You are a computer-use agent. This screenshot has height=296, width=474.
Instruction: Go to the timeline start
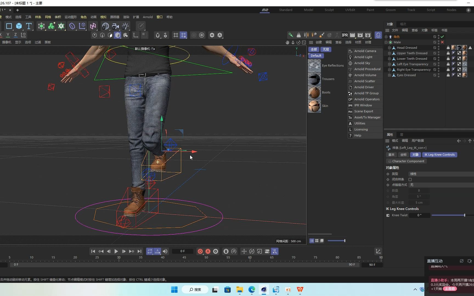(x=93, y=251)
